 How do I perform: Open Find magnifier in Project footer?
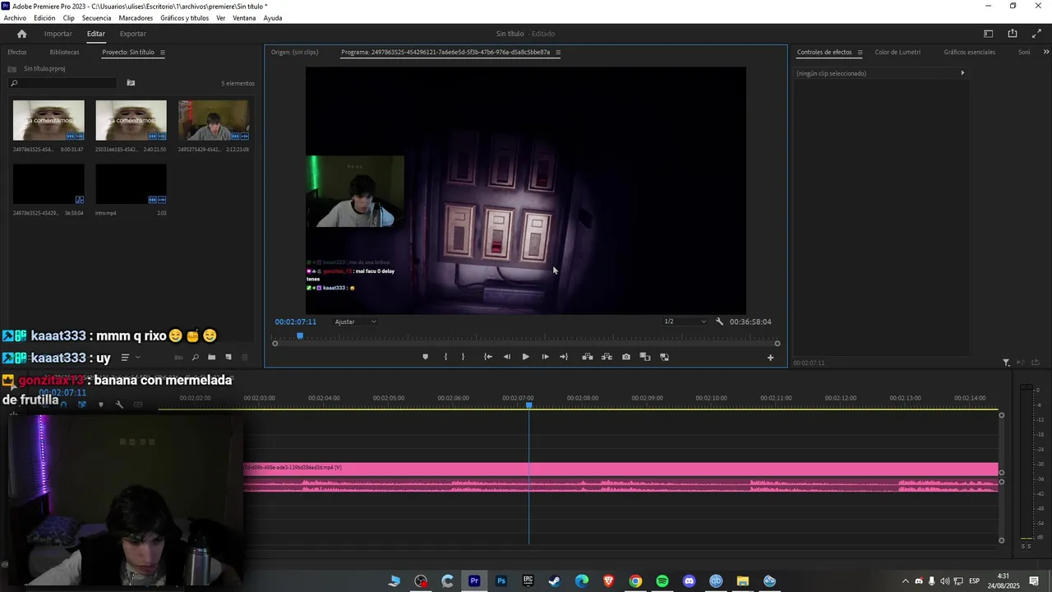[x=195, y=357]
